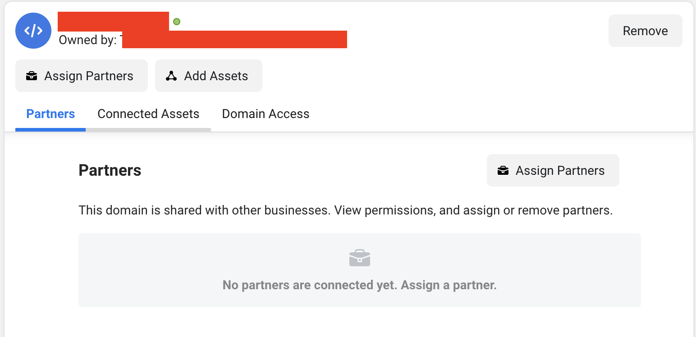
Task: Choose Assign Partners button next to Partners heading
Action: click(x=553, y=170)
